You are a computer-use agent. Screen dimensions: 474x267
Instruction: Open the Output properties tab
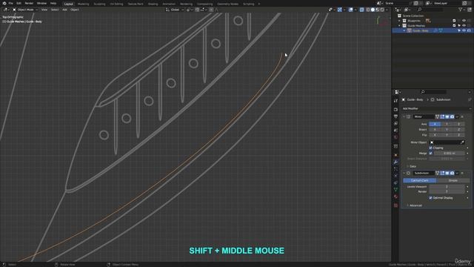[x=395, y=116]
